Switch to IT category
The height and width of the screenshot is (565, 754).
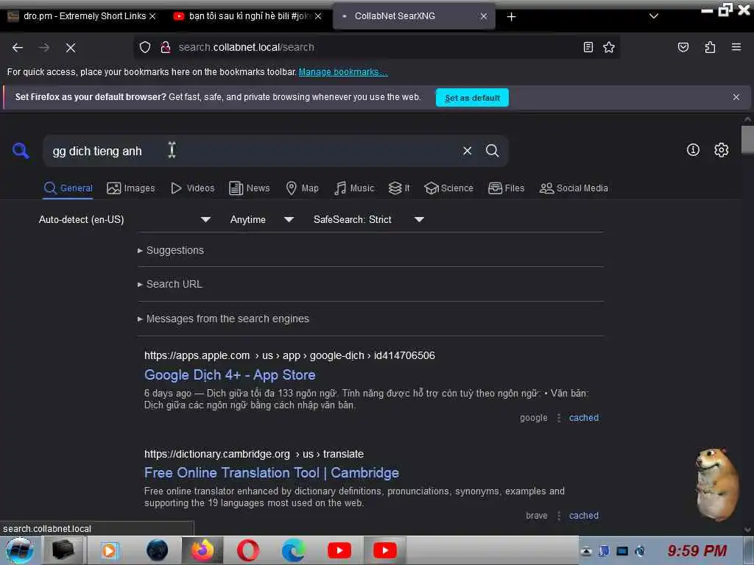pyautogui.click(x=399, y=188)
